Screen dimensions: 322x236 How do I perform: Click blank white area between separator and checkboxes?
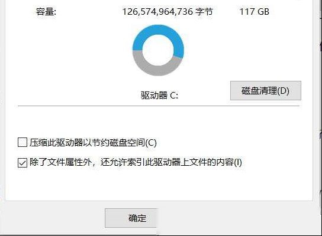[x=159, y=122]
